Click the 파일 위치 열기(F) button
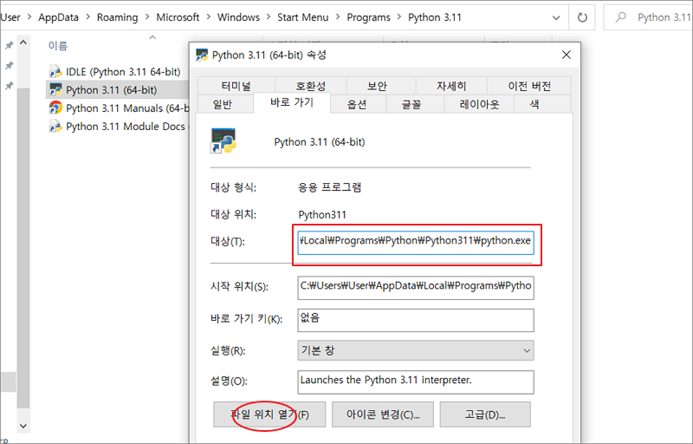 click(x=269, y=414)
